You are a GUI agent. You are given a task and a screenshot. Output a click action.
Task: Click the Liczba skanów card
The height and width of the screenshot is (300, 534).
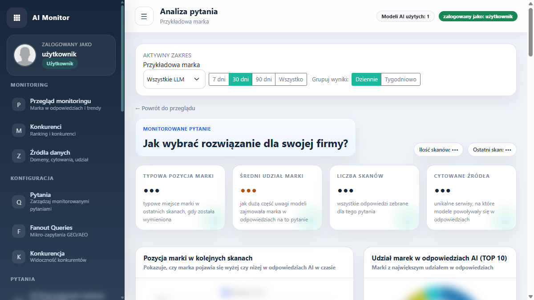coord(375,198)
